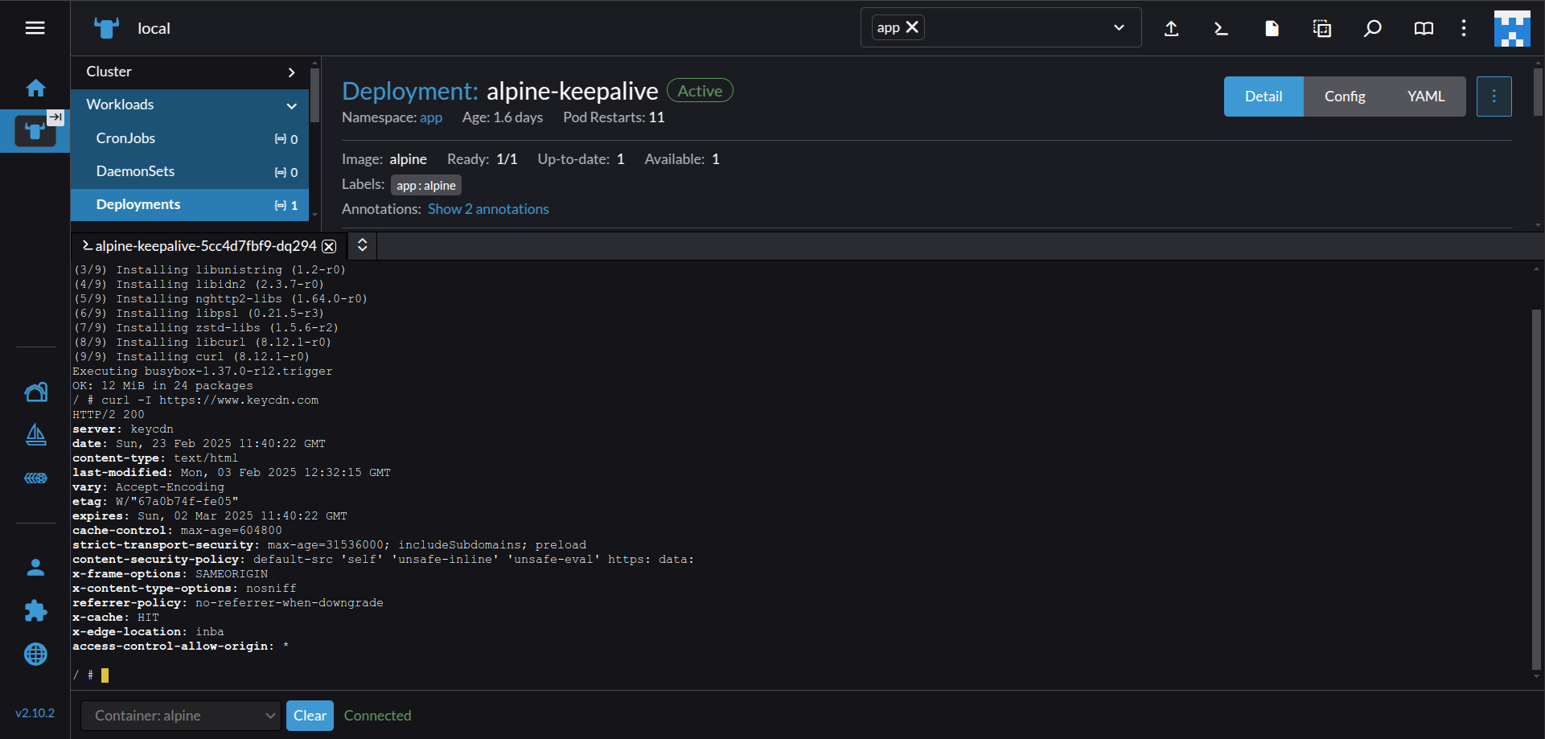1545x739 pixels.
Task: Open Container: alpine dropdown
Action: [181, 716]
